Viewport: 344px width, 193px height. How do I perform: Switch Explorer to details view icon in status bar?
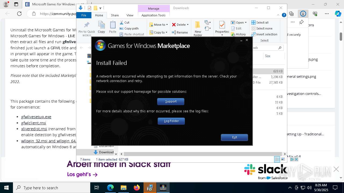[x=277, y=159]
